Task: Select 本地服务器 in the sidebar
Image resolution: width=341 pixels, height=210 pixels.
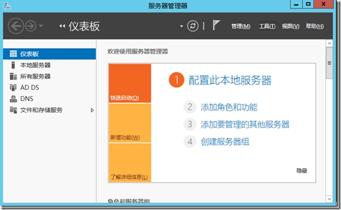Action: click(49, 65)
